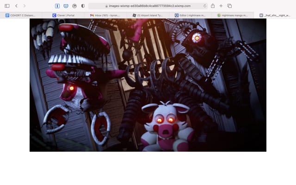Image resolution: width=296 pixels, height=185 pixels.
Task: Click the blue 'I' extension icon
Action: (x=57, y=6)
